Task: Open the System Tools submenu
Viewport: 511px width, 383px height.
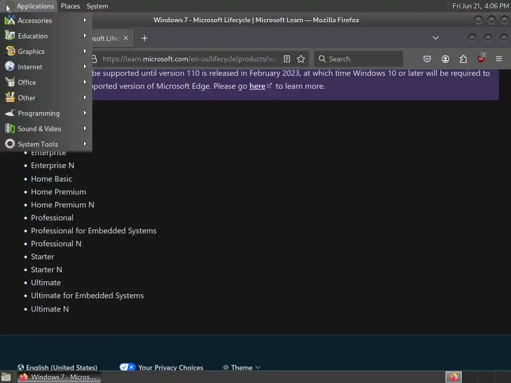Action: point(46,144)
